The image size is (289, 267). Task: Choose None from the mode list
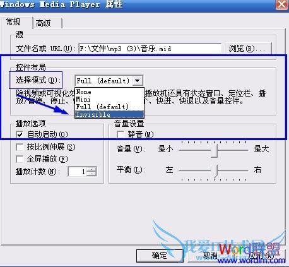click(x=109, y=92)
